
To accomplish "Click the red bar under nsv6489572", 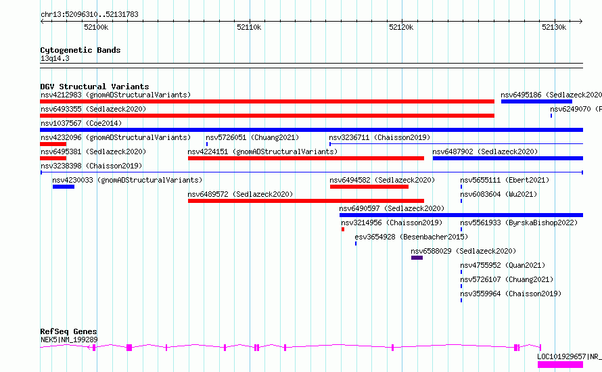I will pyautogui.click(x=306, y=201).
